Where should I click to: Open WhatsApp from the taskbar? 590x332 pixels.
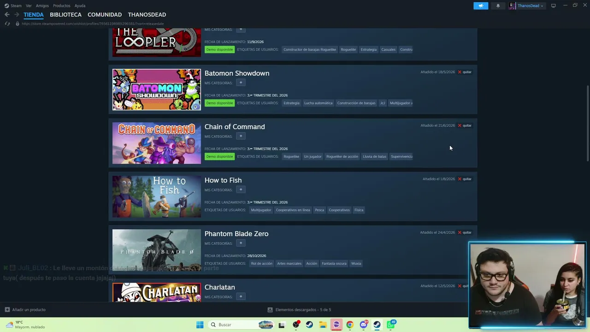391,325
